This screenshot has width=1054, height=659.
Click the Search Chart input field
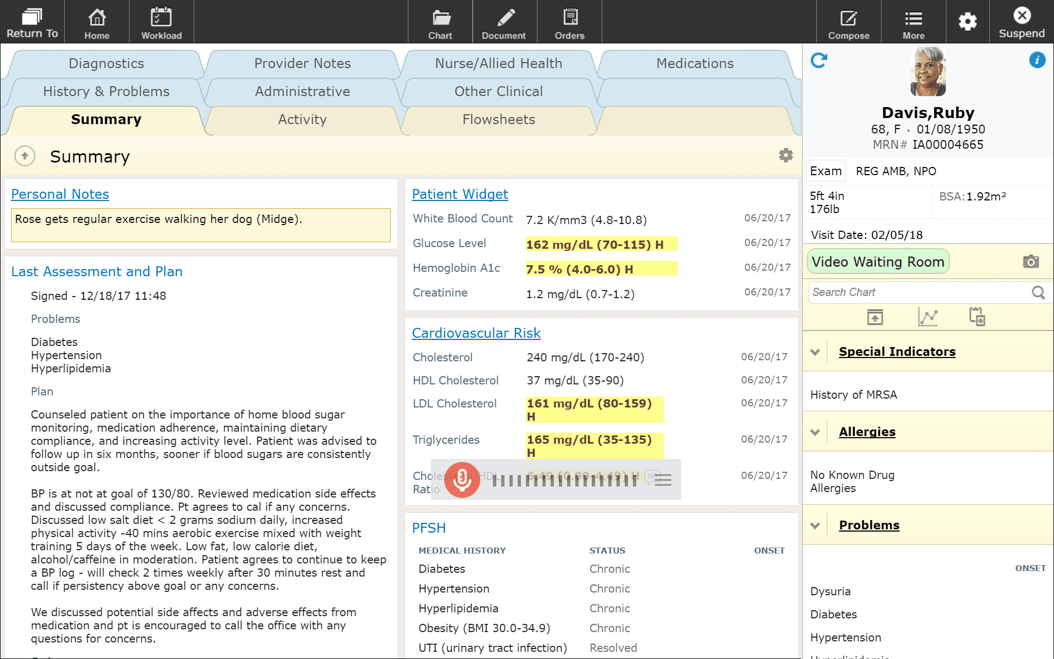pyautogui.click(x=922, y=292)
